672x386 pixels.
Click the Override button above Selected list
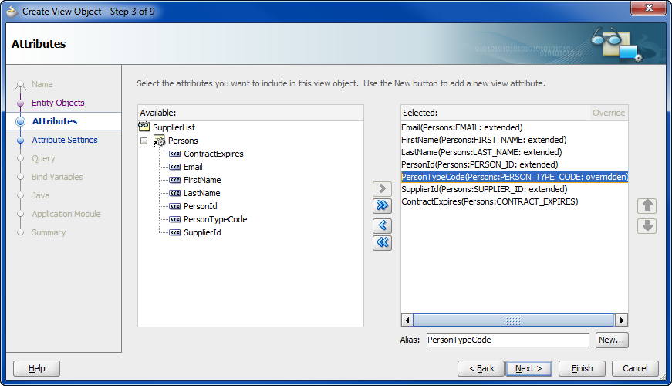pyautogui.click(x=609, y=113)
